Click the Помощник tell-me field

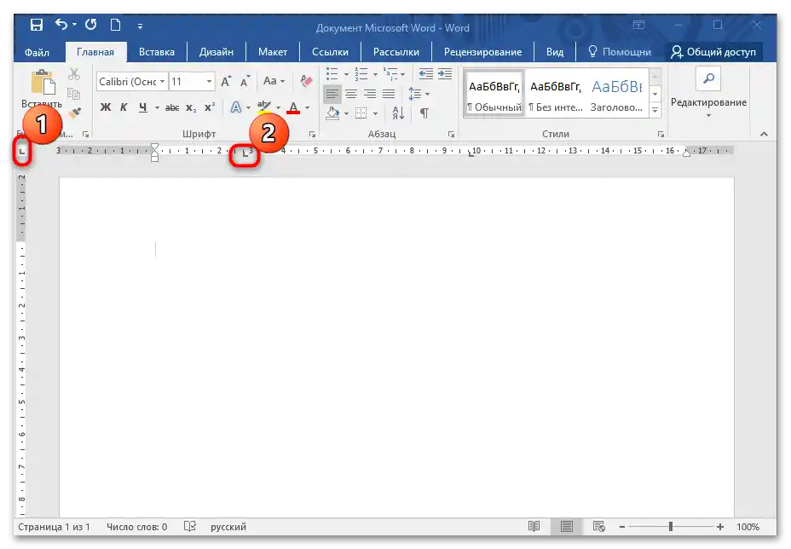tap(621, 52)
